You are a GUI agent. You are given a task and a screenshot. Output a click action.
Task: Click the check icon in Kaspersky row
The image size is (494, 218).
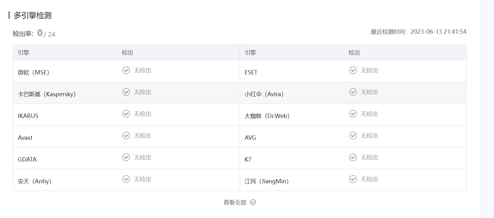click(x=126, y=92)
